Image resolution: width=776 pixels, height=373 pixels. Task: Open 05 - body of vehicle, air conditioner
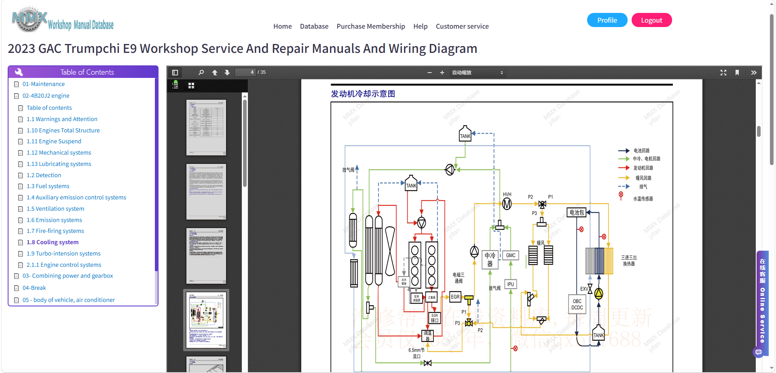click(69, 300)
